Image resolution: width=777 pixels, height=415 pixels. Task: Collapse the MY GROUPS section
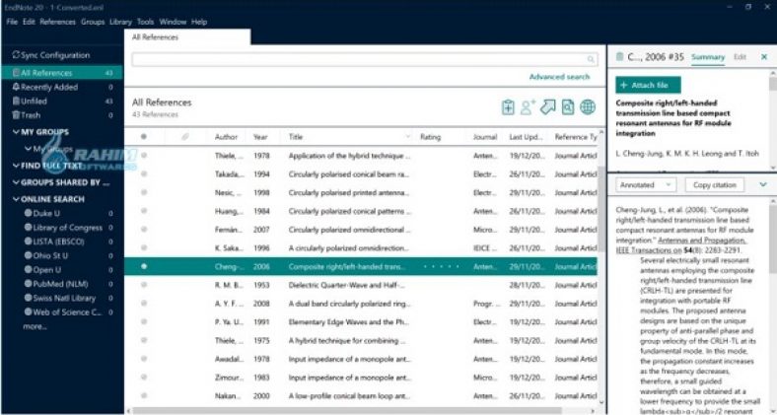coord(16,132)
